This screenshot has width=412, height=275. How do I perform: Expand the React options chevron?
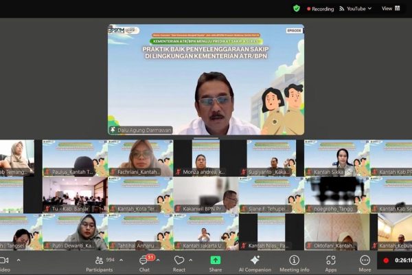point(190,261)
